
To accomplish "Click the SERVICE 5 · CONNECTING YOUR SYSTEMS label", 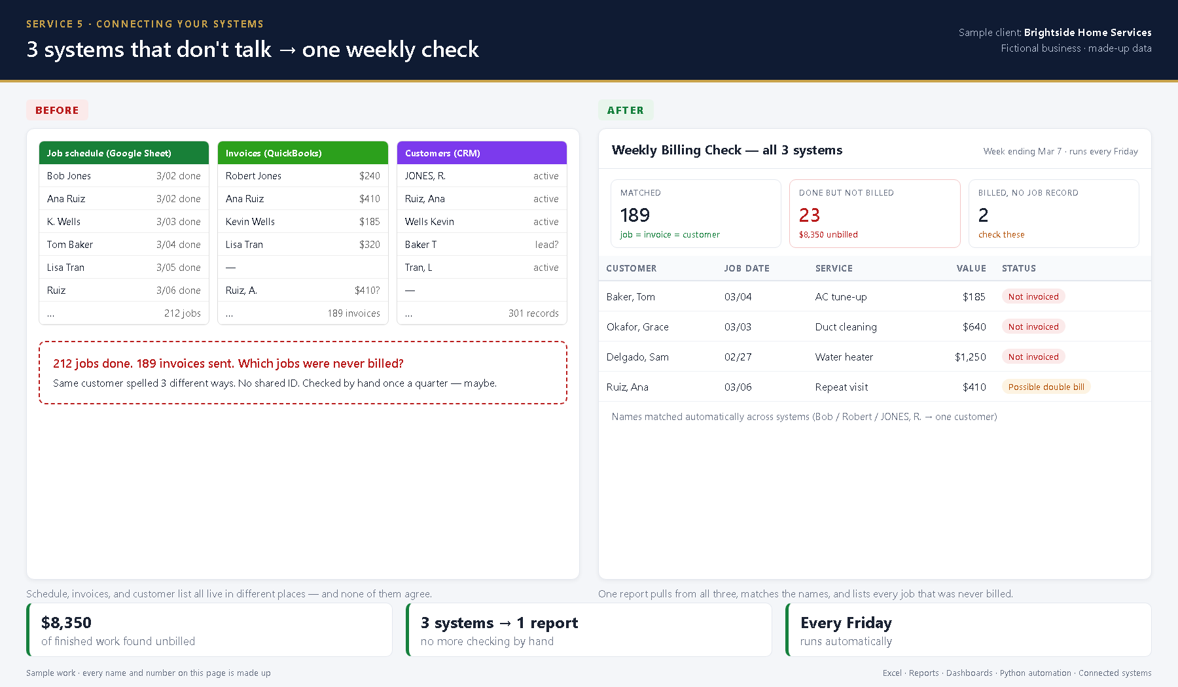I will tap(145, 24).
